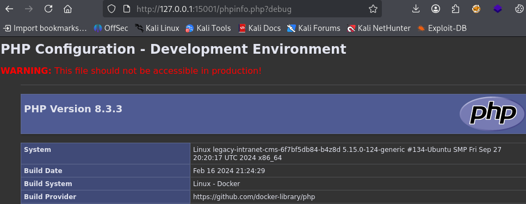
Task: Click the PHP Version 8.3.3 heading
Action: [73, 109]
